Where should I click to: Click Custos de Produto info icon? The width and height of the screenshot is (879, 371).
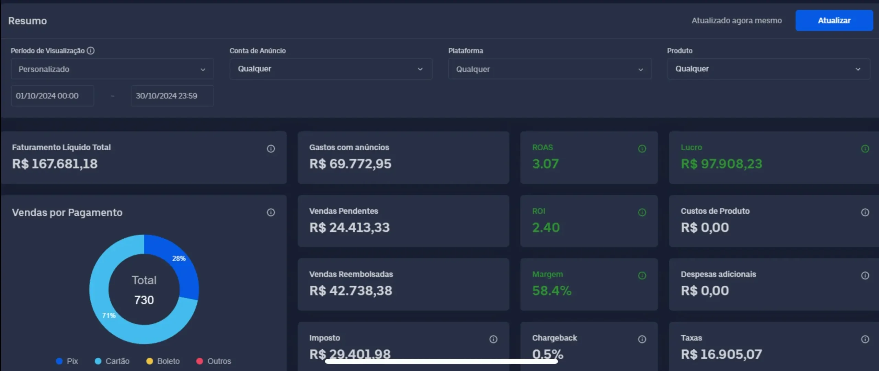865,213
